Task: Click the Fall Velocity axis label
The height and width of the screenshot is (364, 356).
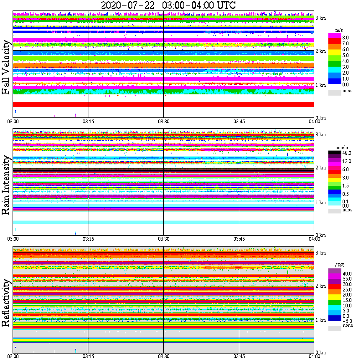Action: pyautogui.click(x=6, y=68)
